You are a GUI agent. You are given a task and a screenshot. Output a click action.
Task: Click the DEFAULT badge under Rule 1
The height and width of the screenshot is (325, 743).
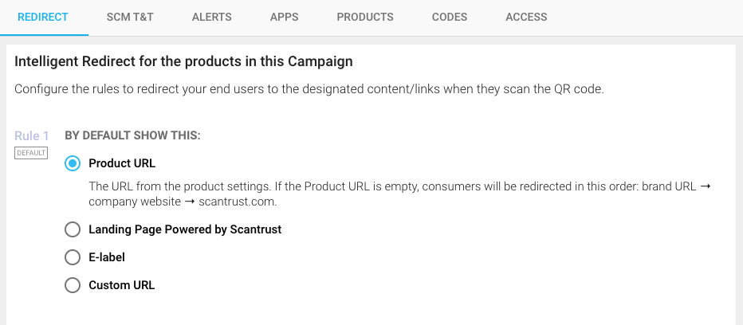coord(31,153)
